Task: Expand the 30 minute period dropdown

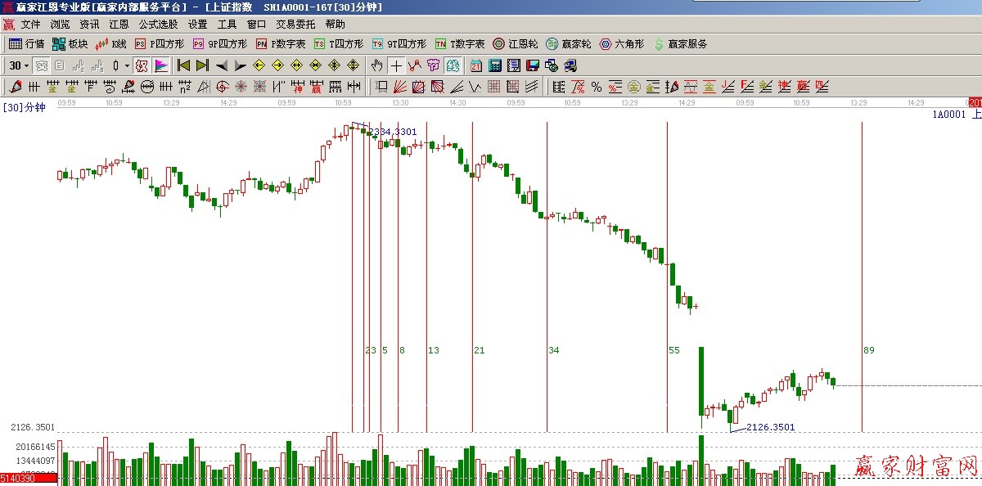Action: coord(26,65)
